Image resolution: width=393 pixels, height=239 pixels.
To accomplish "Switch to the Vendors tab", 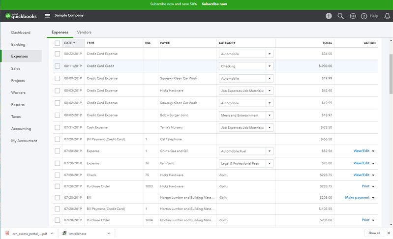I will tap(84, 32).
